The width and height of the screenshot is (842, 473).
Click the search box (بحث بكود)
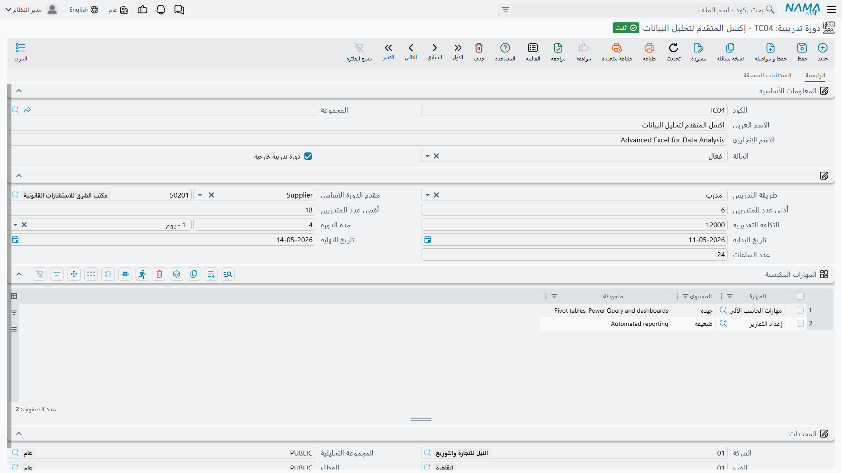[x=637, y=10]
